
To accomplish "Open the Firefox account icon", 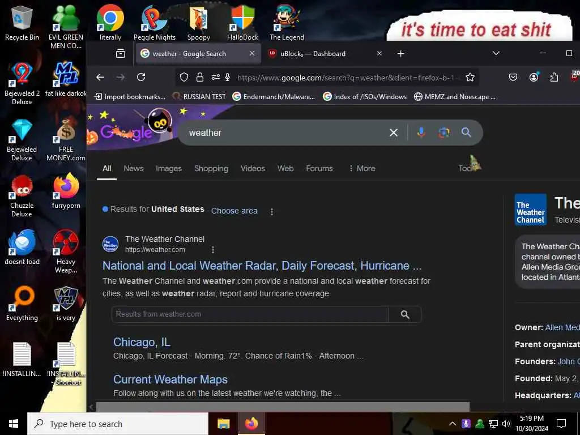I will [534, 77].
